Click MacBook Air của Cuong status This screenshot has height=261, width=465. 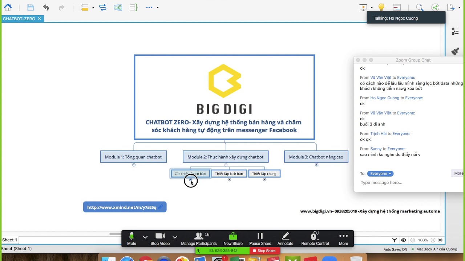(437, 249)
